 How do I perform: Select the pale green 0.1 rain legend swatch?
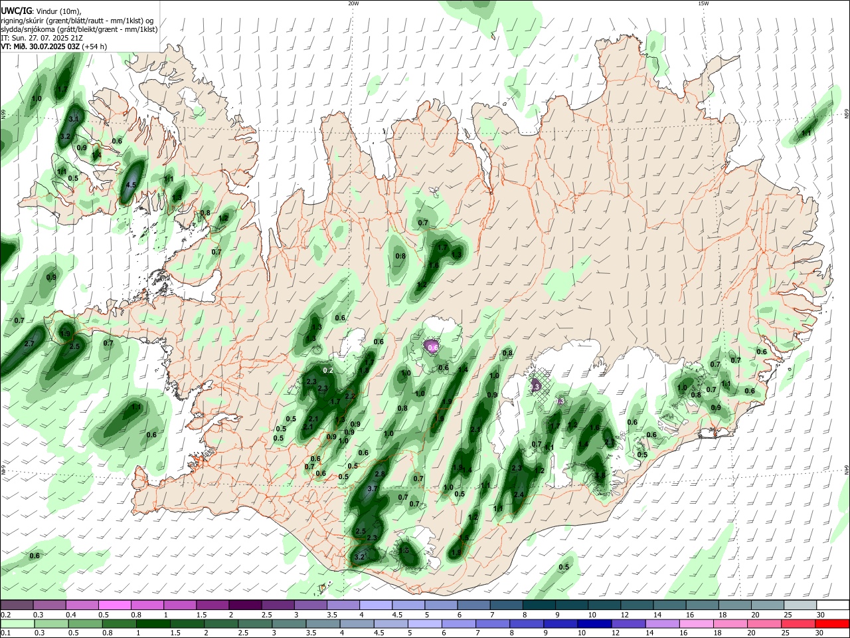(x=17, y=624)
